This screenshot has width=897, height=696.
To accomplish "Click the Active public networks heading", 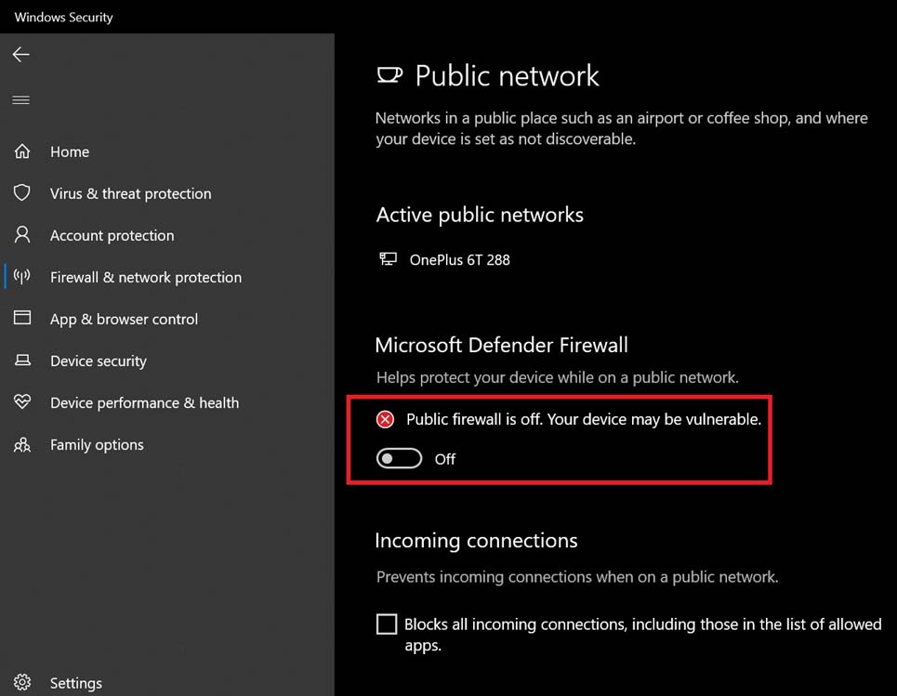I will pyautogui.click(x=480, y=215).
